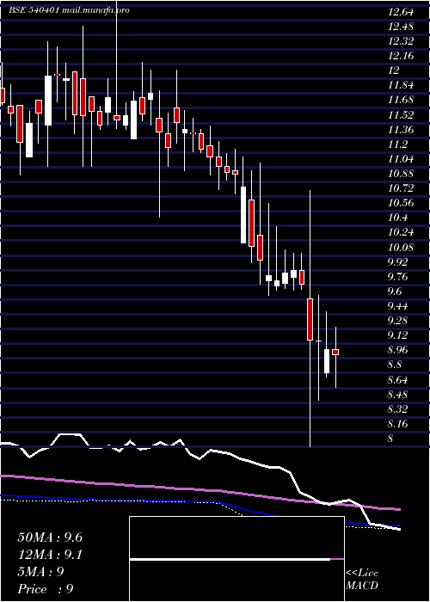Click the 10.4 price axis label
The image size is (430, 602).
click(x=397, y=218)
